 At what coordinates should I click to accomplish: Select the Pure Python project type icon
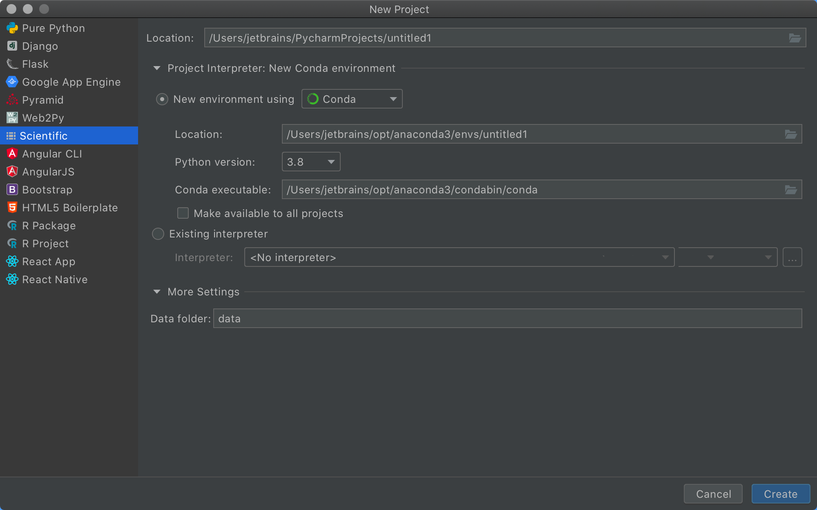[12, 28]
